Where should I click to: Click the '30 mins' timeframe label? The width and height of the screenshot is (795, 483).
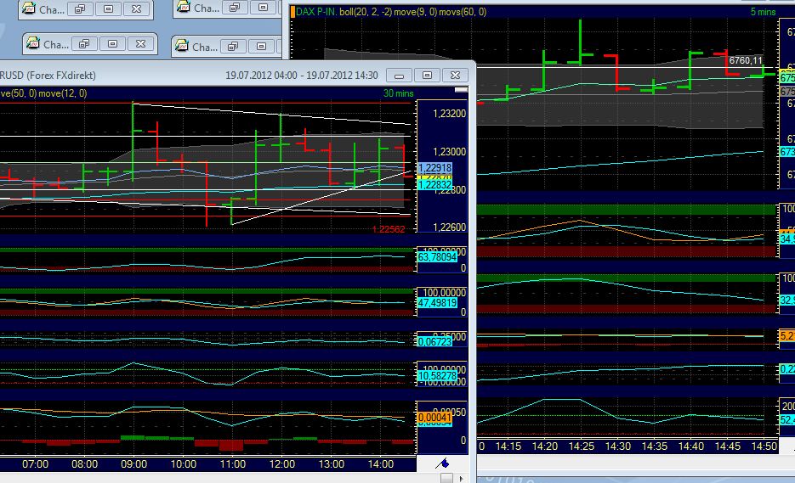pos(399,93)
